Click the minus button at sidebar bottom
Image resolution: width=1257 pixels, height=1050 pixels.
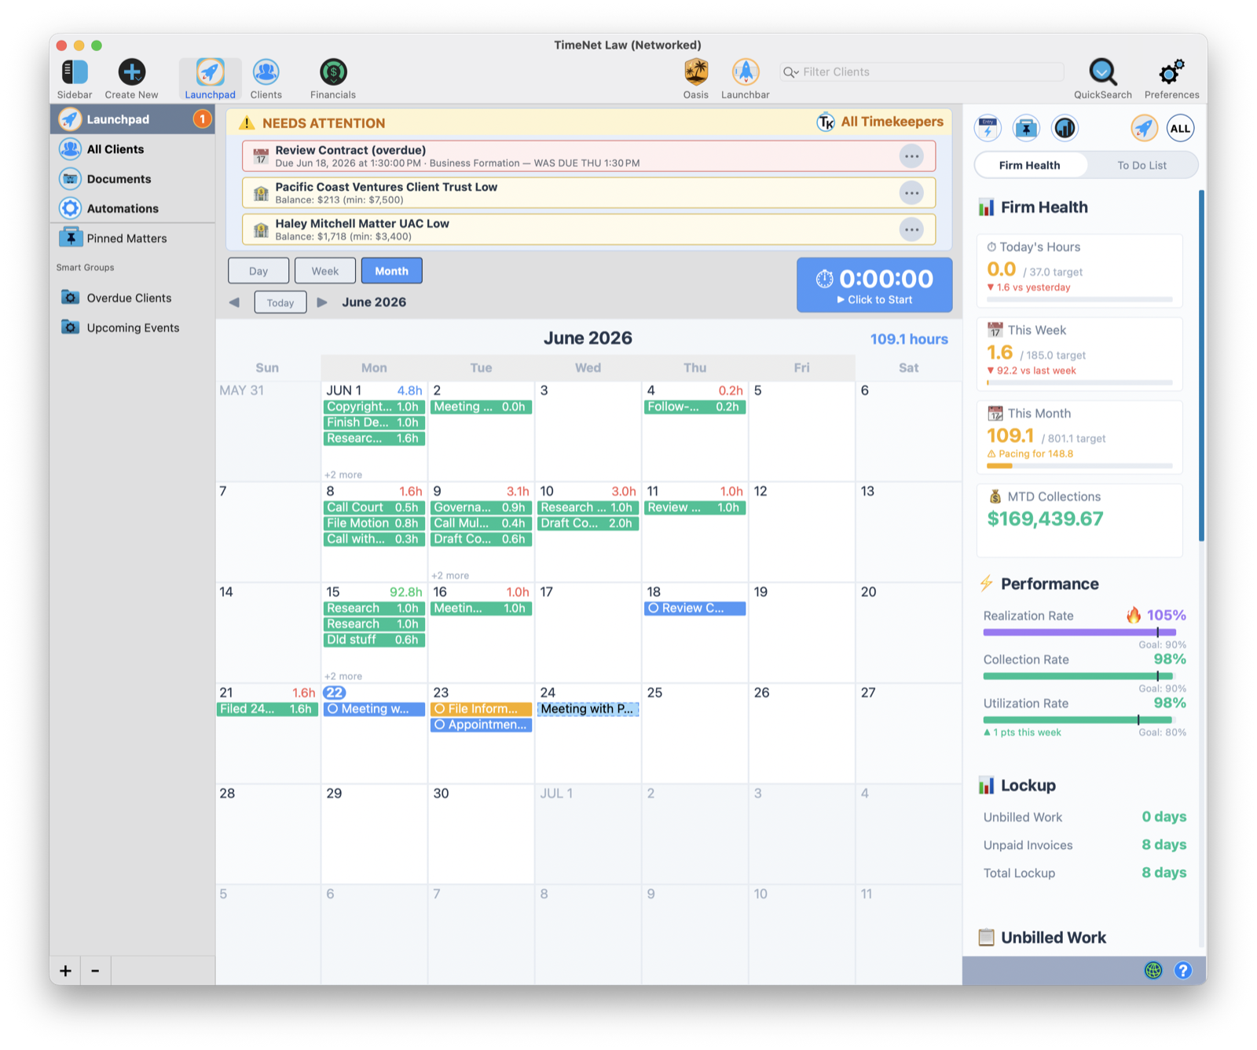pos(95,971)
